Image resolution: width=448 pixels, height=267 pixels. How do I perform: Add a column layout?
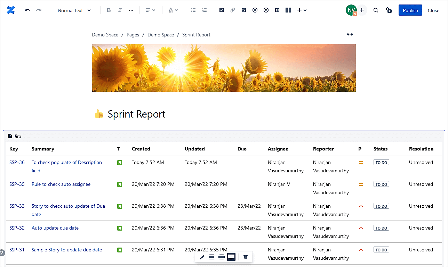click(288, 10)
